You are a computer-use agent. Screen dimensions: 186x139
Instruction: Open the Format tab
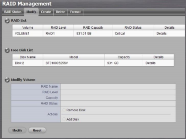tap(75, 12)
